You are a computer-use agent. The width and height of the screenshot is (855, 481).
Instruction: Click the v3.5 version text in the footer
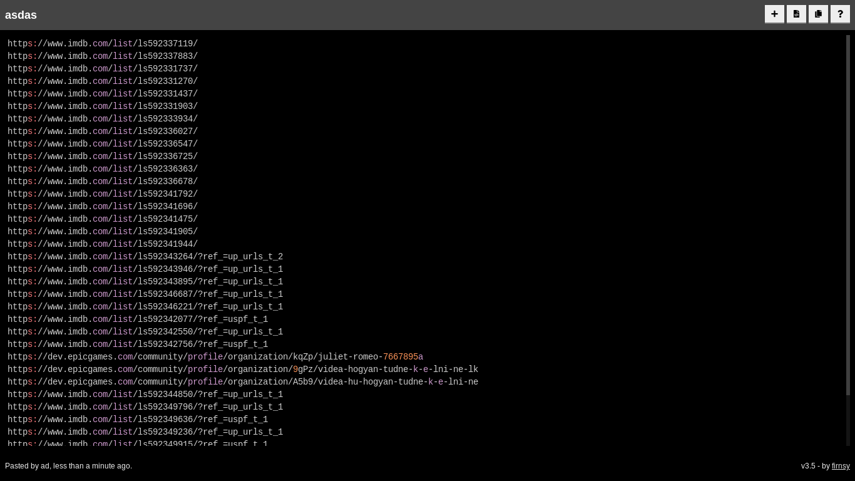[x=808, y=466]
